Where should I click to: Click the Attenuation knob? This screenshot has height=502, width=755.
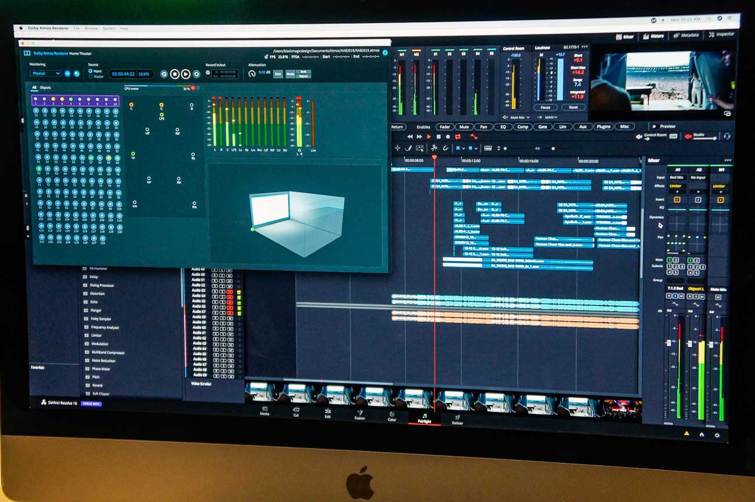pyautogui.click(x=251, y=74)
